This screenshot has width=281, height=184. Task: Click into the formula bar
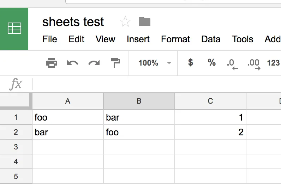tap(155, 84)
